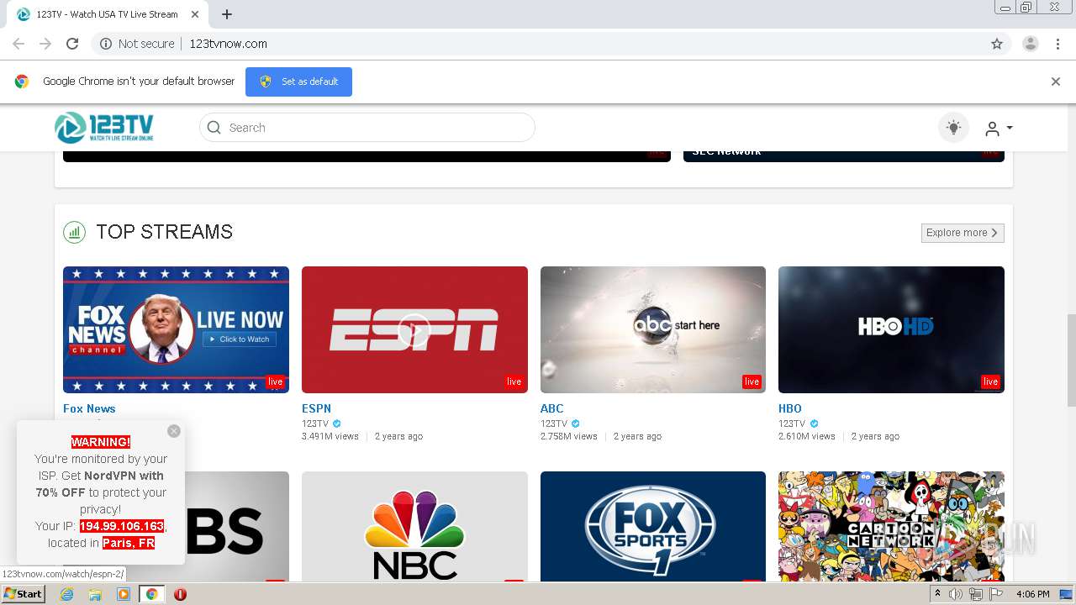Go back in browser history
Image resolution: width=1076 pixels, height=605 pixels.
pyautogui.click(x=18, y=44)
